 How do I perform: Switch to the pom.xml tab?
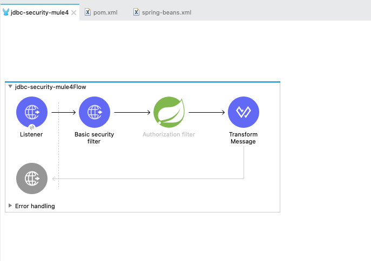click(105, 12)
